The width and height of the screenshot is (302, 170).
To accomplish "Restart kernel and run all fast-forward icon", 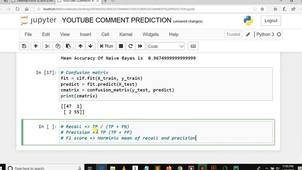I will pos(140,46).
